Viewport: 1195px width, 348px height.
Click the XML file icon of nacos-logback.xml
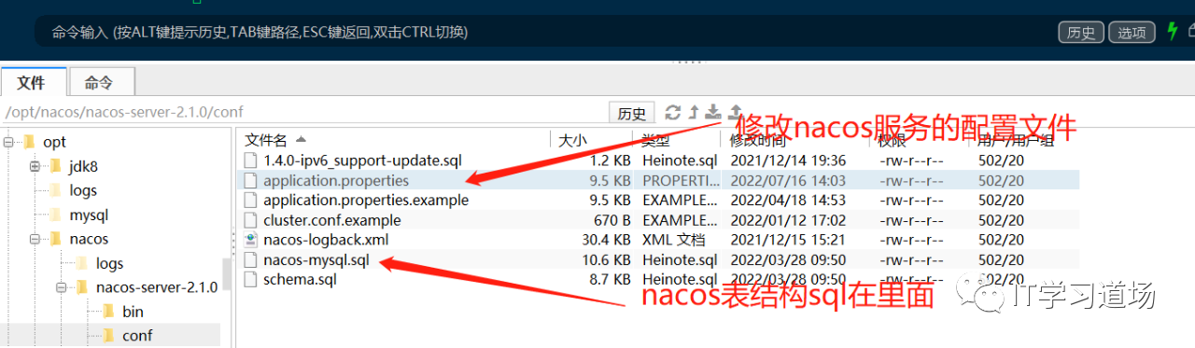(x=249, y=240)
